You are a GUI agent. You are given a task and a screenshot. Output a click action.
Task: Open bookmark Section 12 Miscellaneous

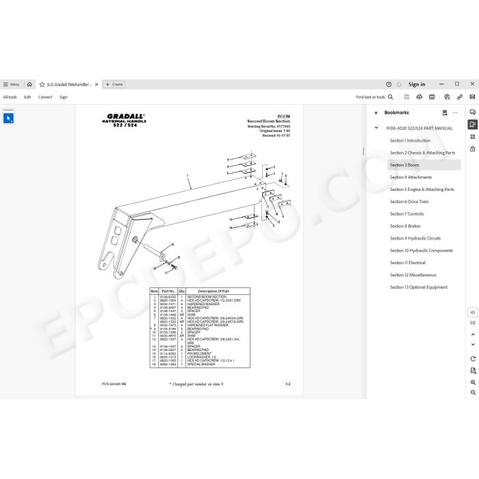(x=413, y=275)
